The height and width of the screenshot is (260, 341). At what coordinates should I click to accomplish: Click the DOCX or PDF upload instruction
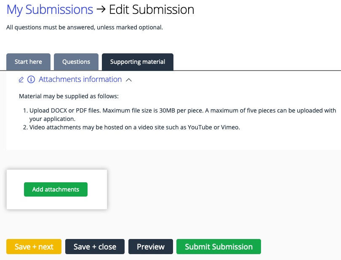tap(182, 111)
